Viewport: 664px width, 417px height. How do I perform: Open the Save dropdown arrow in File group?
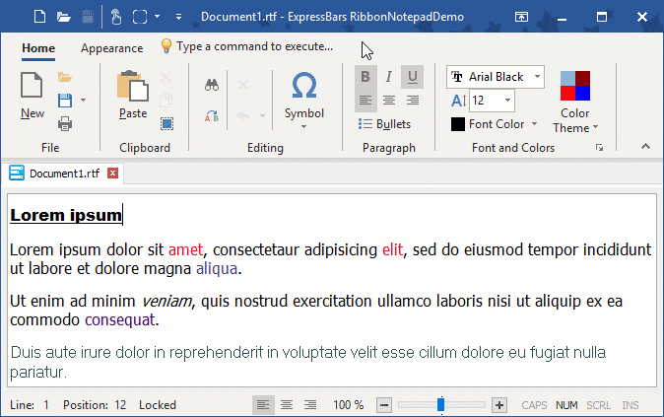point(83,101)
